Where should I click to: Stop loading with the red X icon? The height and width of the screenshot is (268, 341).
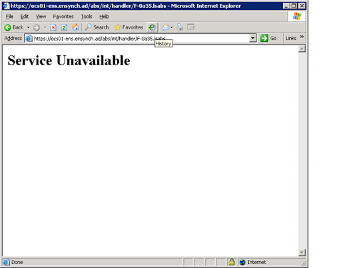53,27
